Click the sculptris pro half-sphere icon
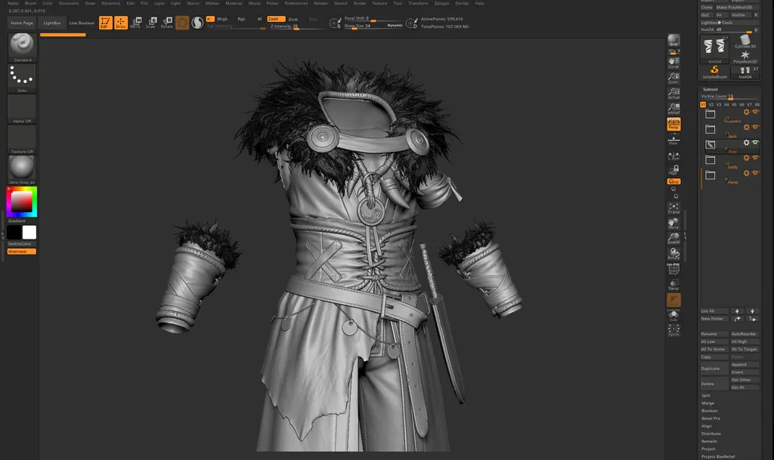 [x=197, y=23]
